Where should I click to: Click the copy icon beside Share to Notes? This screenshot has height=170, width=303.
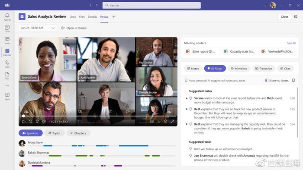(x=293, y=80)
